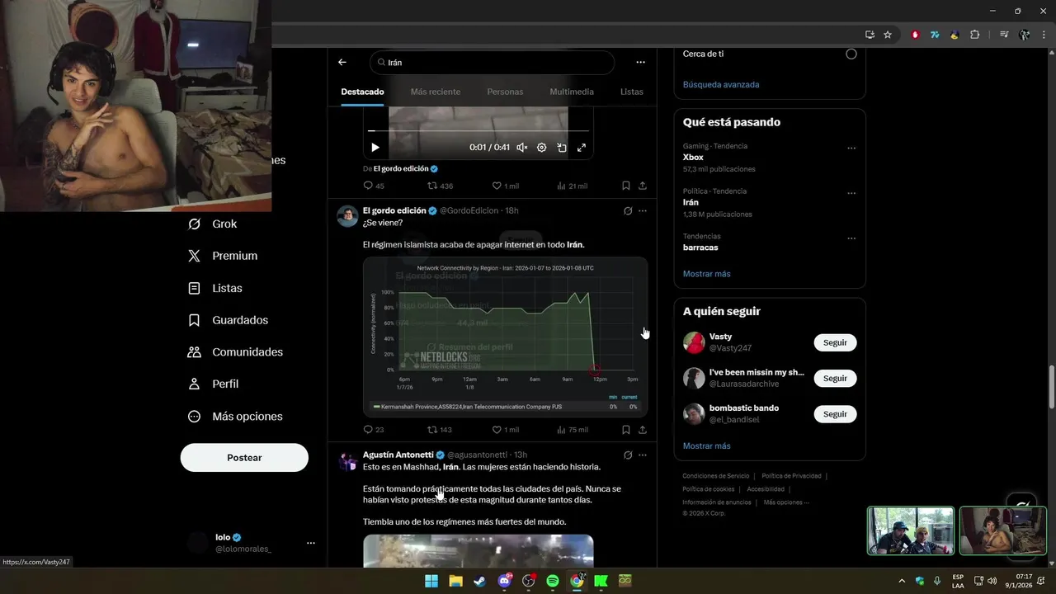
Task: Open Grok from the sidebar
Action: pos(213,224)
